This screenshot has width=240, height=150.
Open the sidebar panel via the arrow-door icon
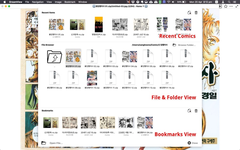[x=220, y=6]
